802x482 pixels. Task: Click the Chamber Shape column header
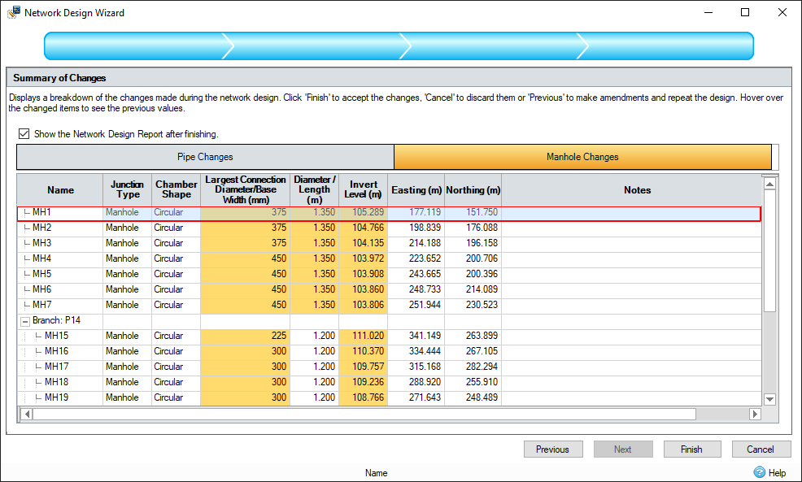click(x=176, y=189)
